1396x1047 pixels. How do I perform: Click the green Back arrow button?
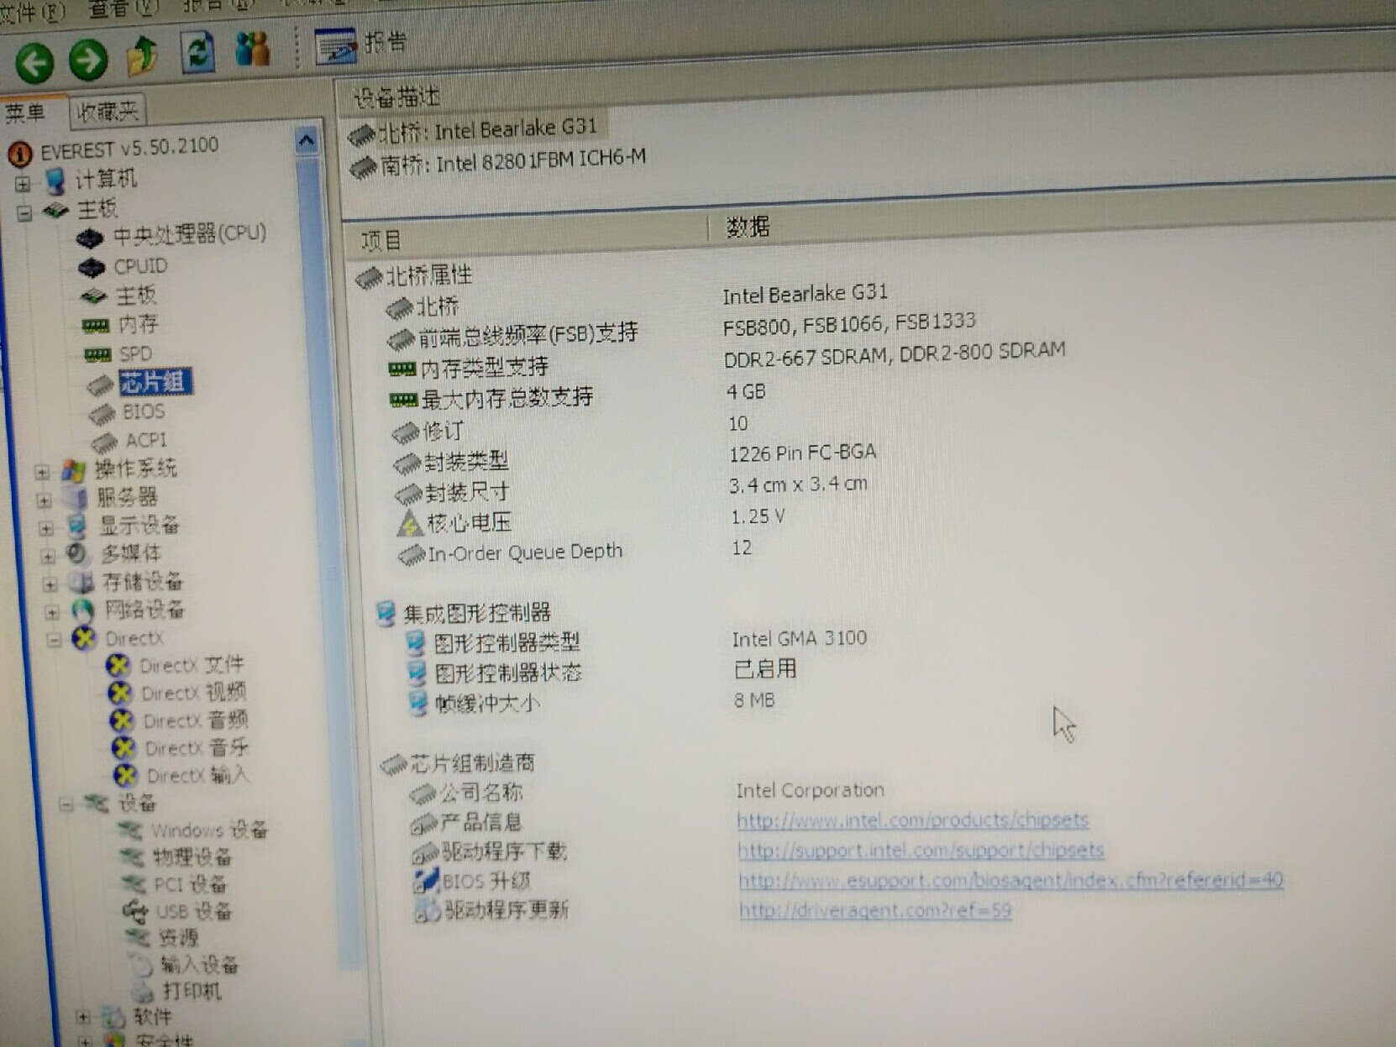[x=34, y=62]
